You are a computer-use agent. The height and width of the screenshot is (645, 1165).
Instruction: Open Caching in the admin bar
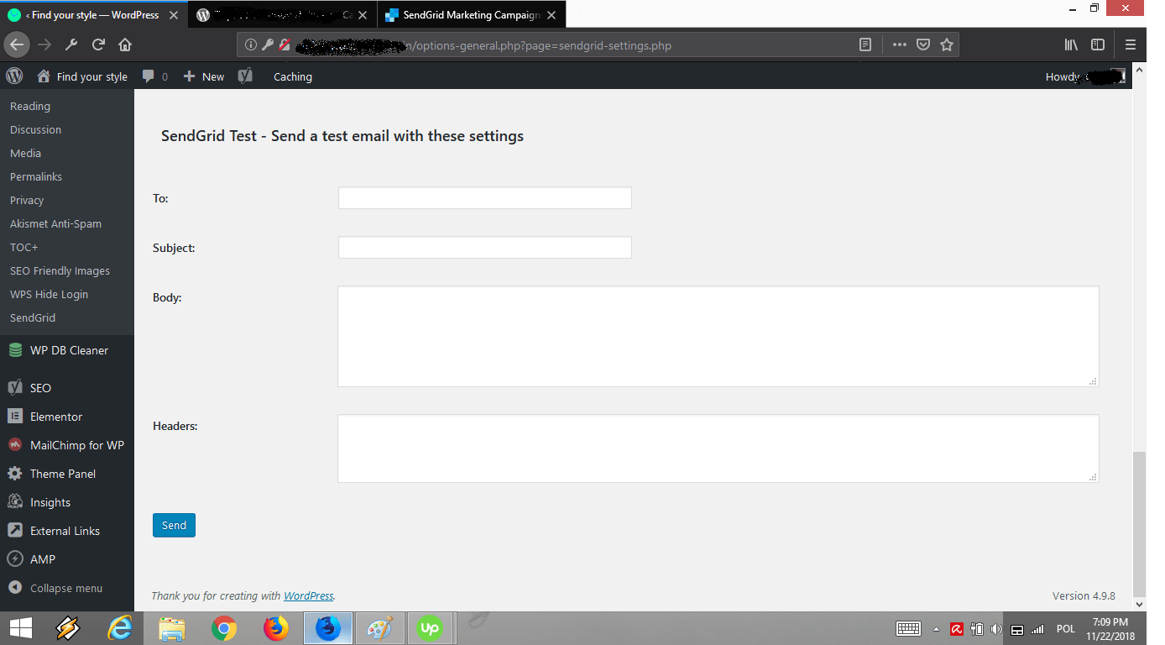click(293, 76)
